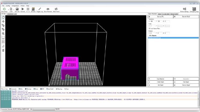
Task: Click Copy in the log toolbar
Action: (66, 89)
